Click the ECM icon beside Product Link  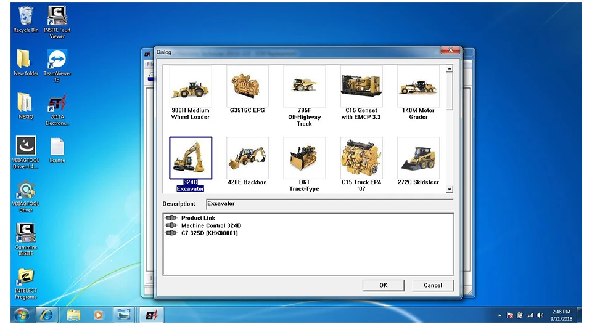pos(171,217)
